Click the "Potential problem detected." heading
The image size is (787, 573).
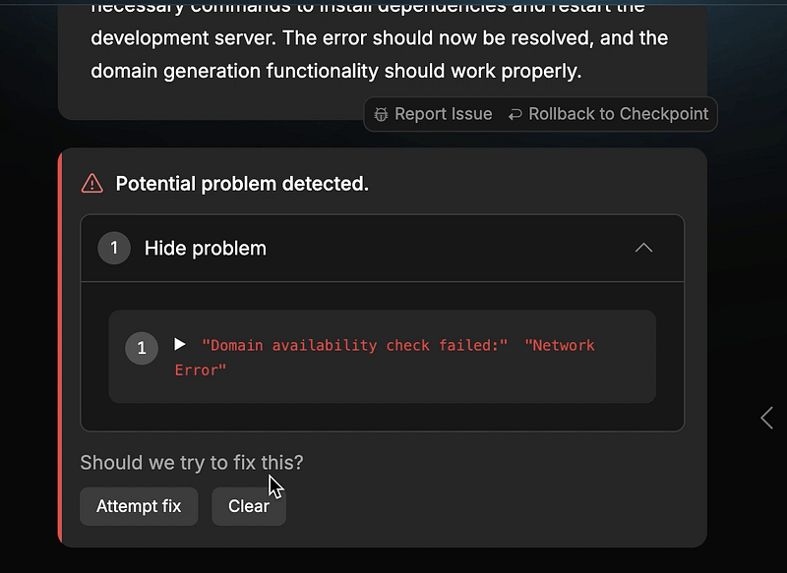coord(242,184)
